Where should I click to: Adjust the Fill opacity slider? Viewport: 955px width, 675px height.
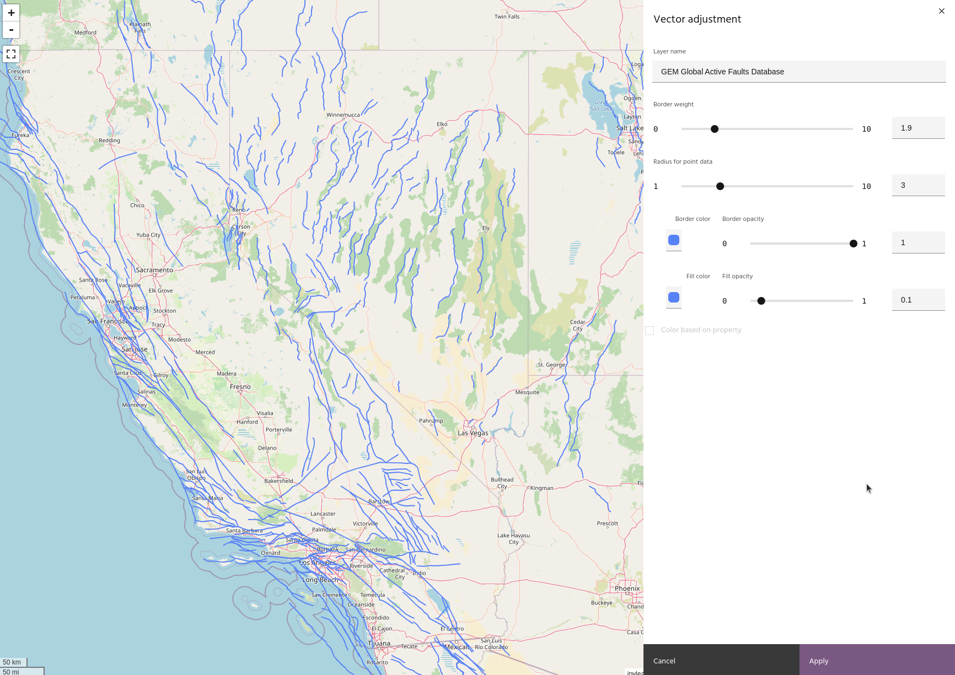(x=761, y=301)
